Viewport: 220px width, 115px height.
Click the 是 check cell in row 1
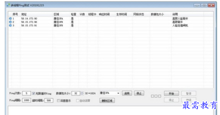pos(72,19)
